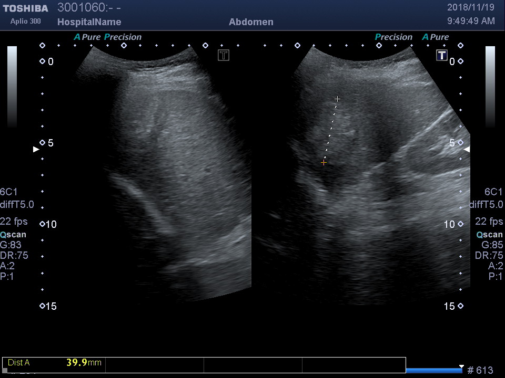This screenshot has width=505, height=378.
Task: Click the left image Precision label
Action: pyautogui.click(x=123, y=37)
